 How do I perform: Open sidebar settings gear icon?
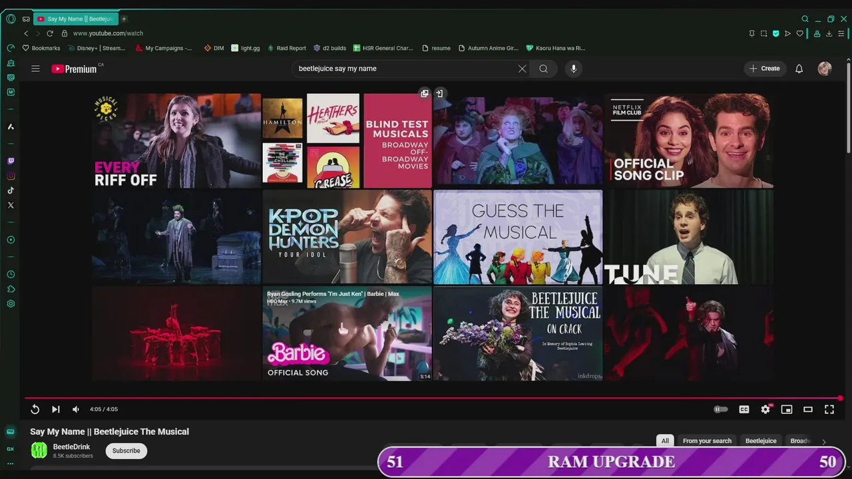(11, 303)
